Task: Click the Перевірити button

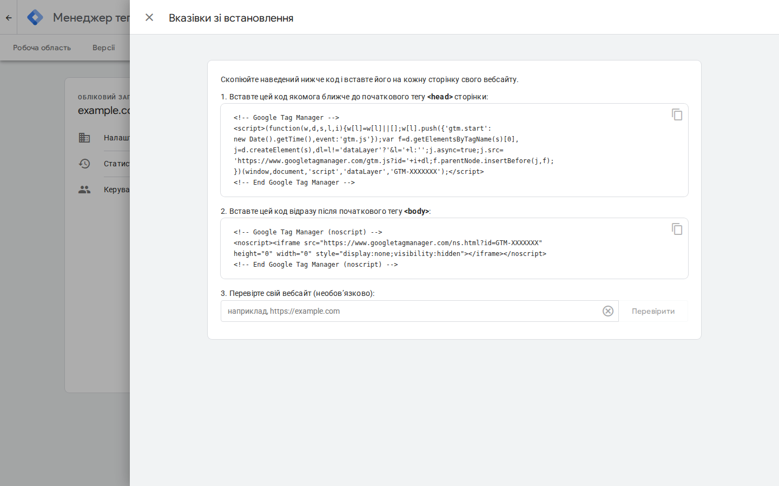Action: coord(653,311)
